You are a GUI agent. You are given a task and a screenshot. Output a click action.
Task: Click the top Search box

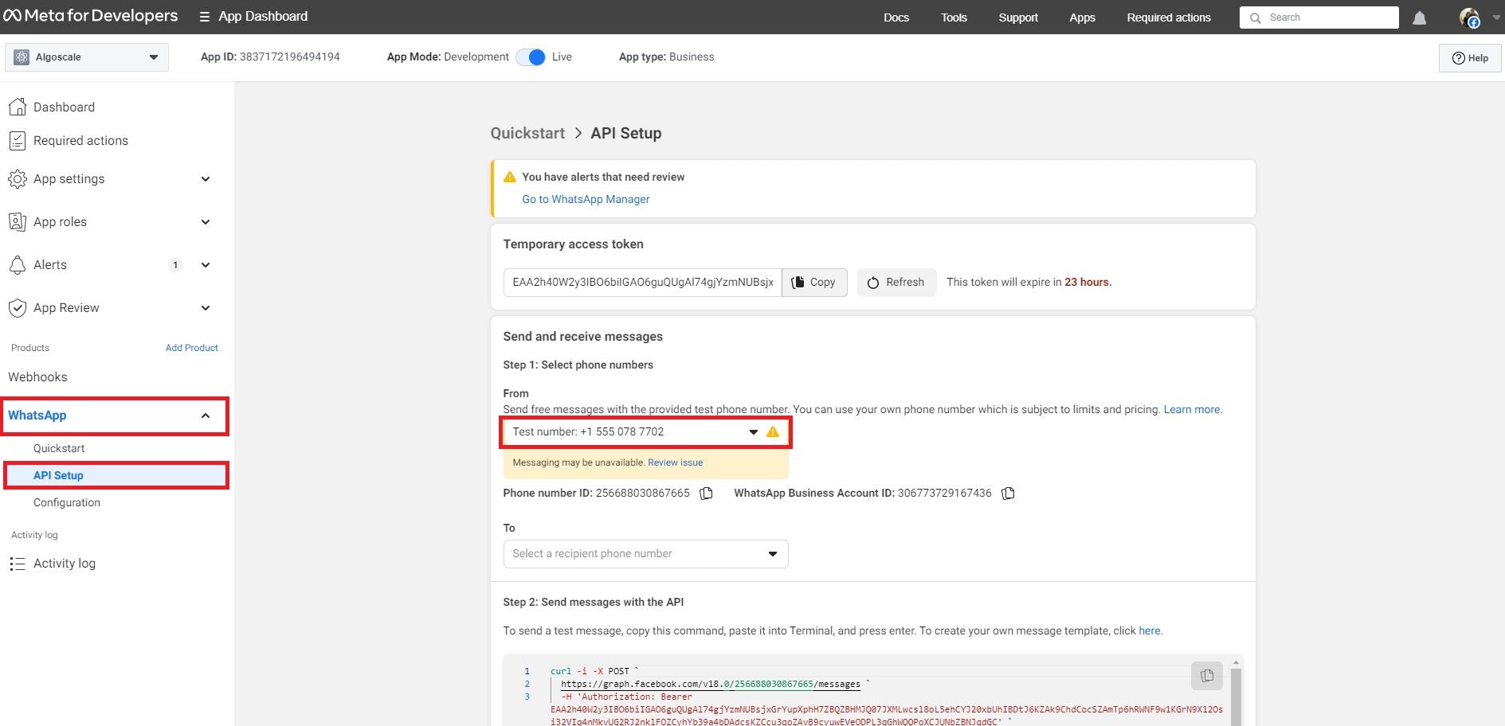pyautogui.click(x=1319, y=18)
